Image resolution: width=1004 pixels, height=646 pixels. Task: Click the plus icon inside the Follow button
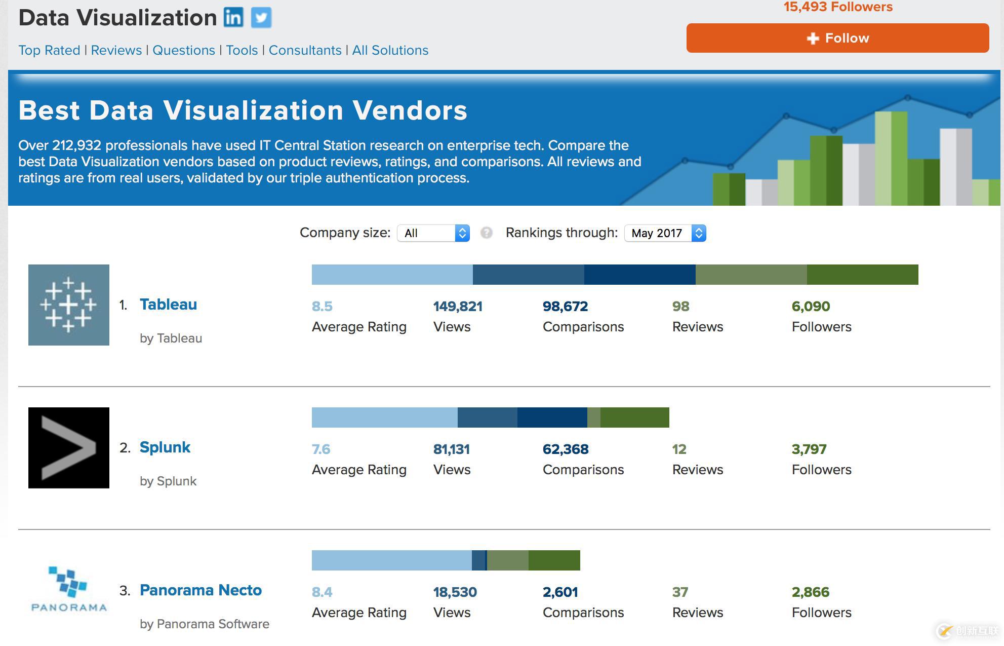click(813, 37)
